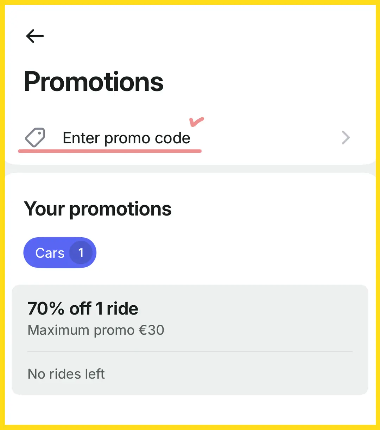Tap the divider line inside promo card
The height and width of the screenshot is (430, 380).
(190, 351)
